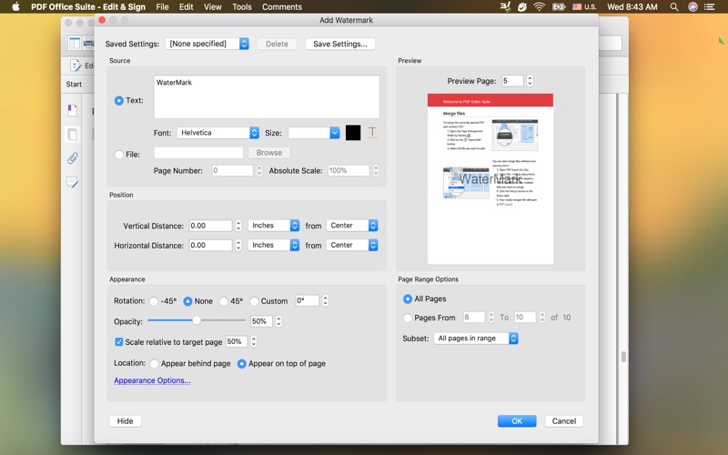728x455 pixels.
Task: Open the font Size dropdown
Action: pyautogui.click(x=314, y=133)
